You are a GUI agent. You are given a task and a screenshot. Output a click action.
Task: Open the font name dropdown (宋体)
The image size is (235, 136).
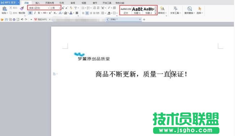pyautogui.click(x=49, y=8)
